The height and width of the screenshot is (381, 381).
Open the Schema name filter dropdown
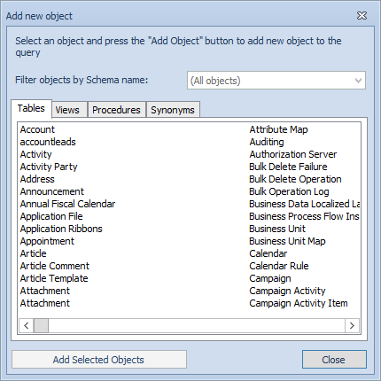pos(276,81)
